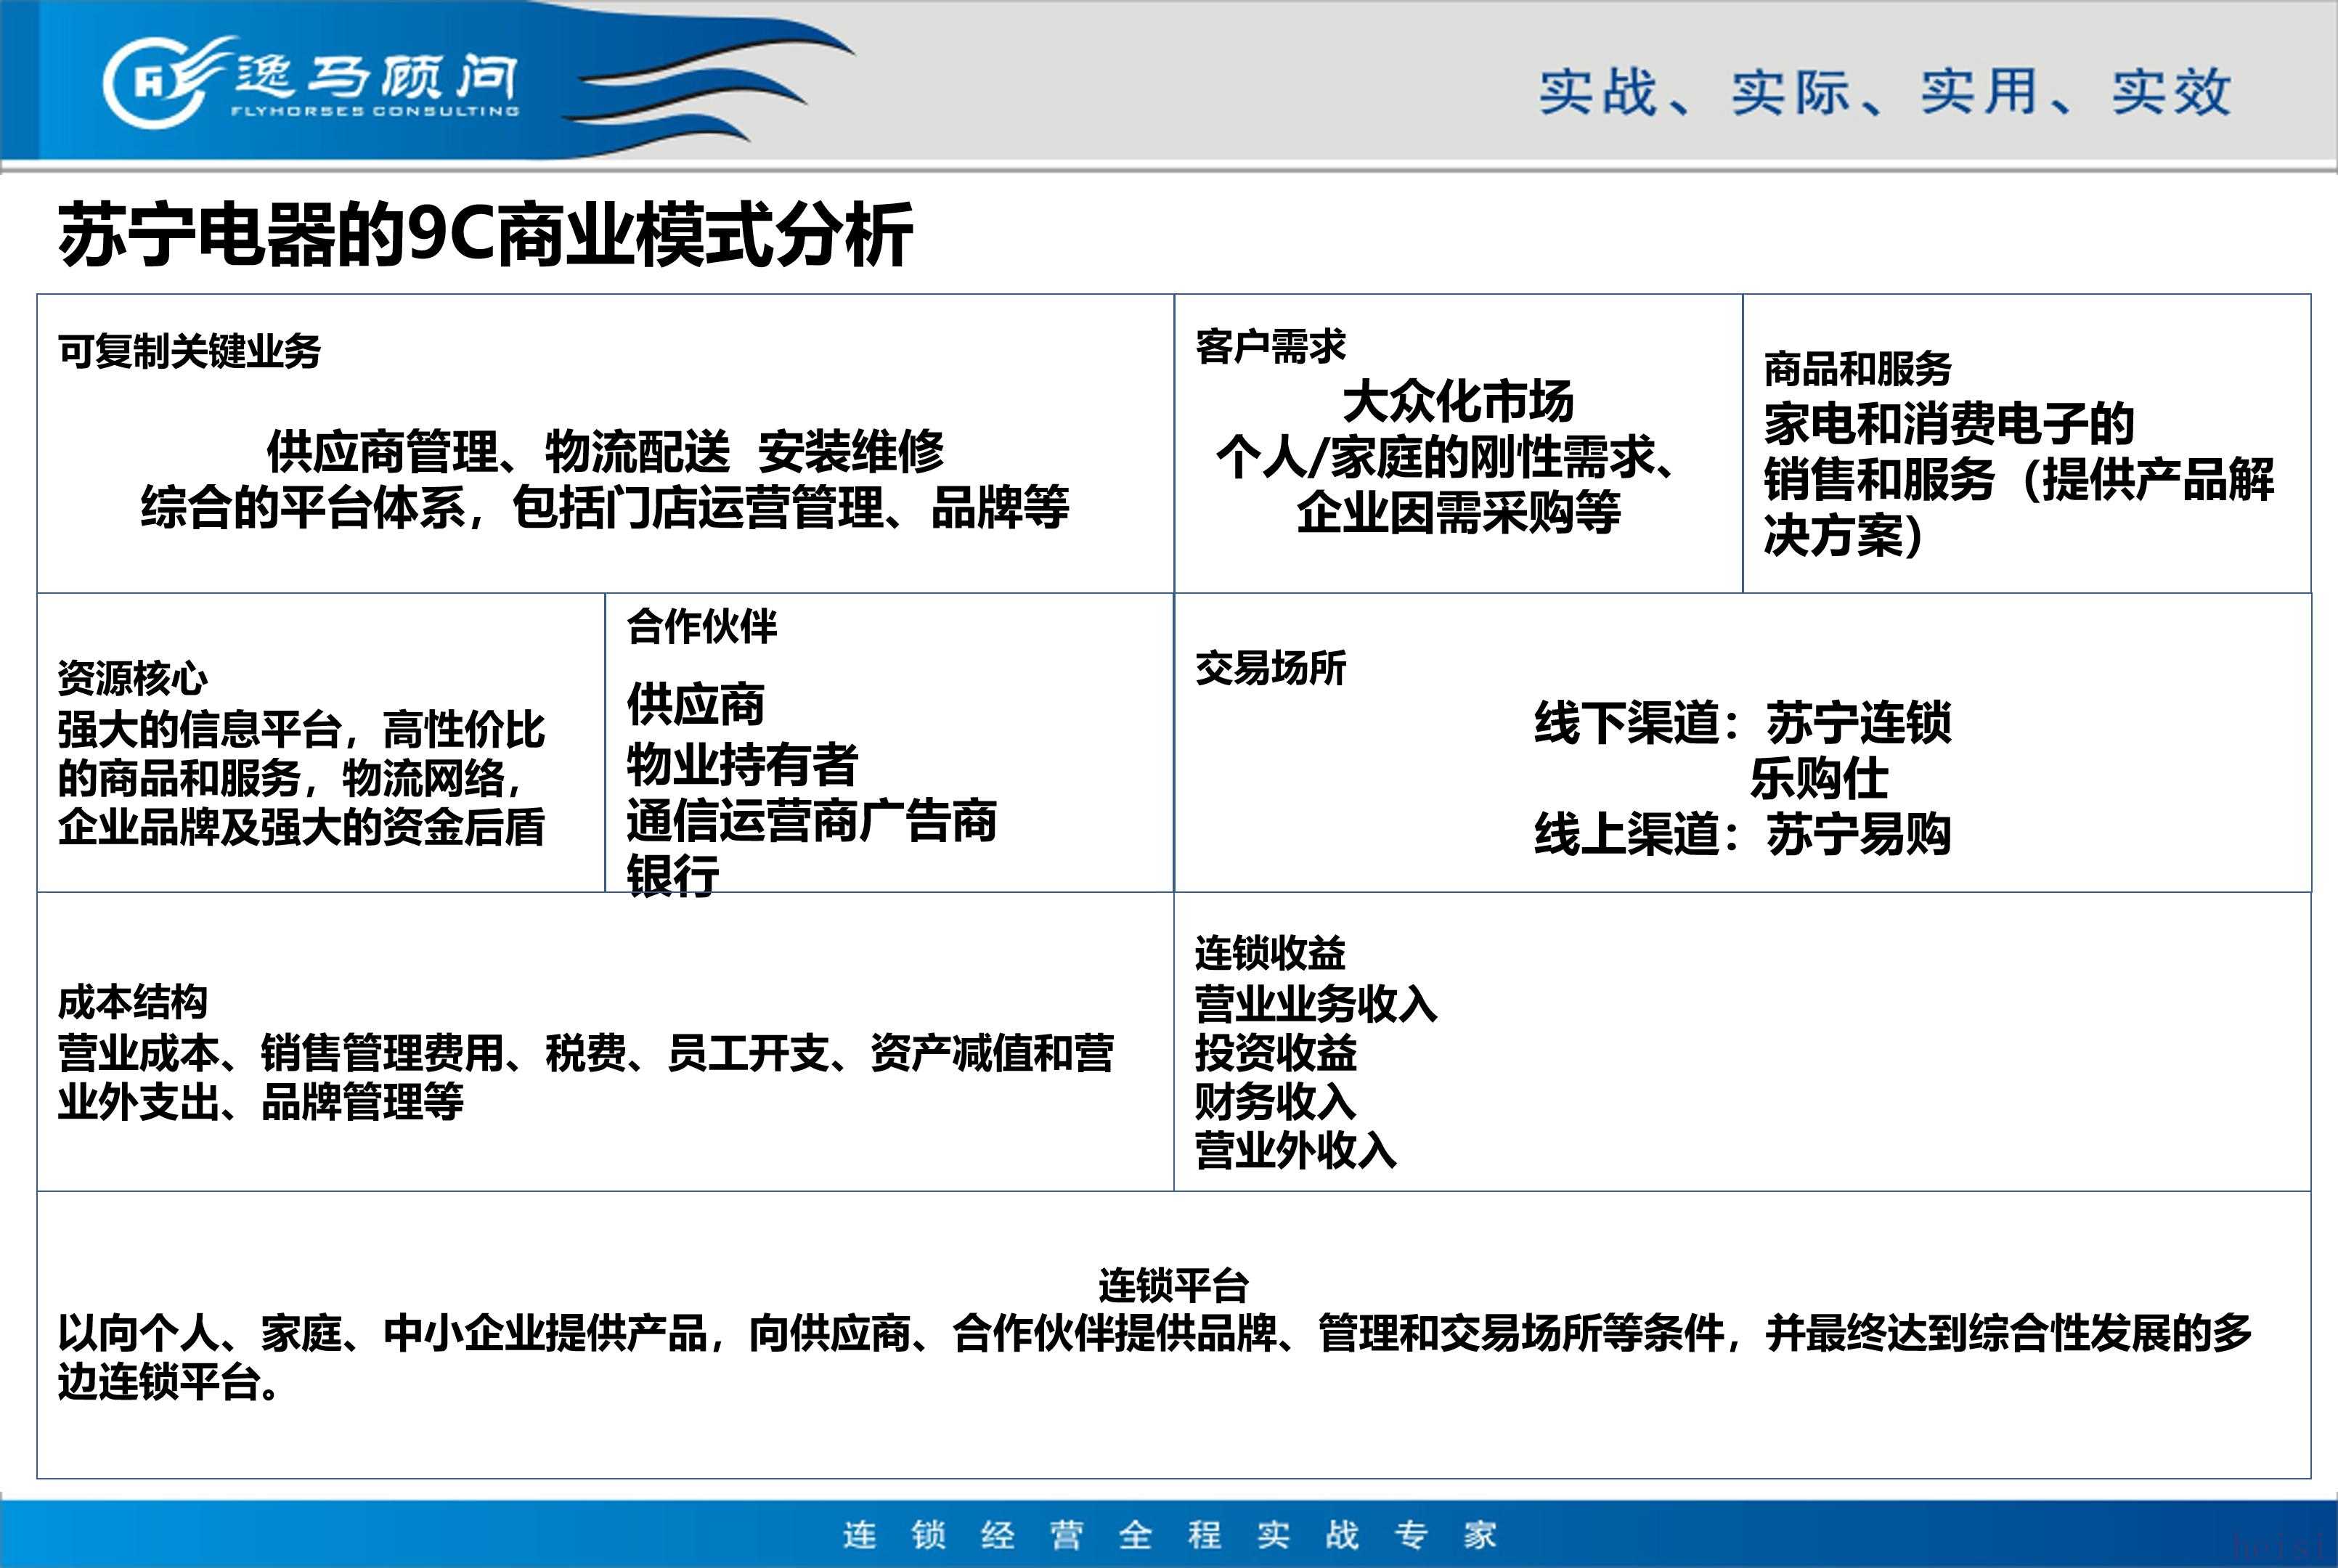
Task: Click the line 综合的平台体系,包括门店运营管理、品牌等
Action: 605,507
